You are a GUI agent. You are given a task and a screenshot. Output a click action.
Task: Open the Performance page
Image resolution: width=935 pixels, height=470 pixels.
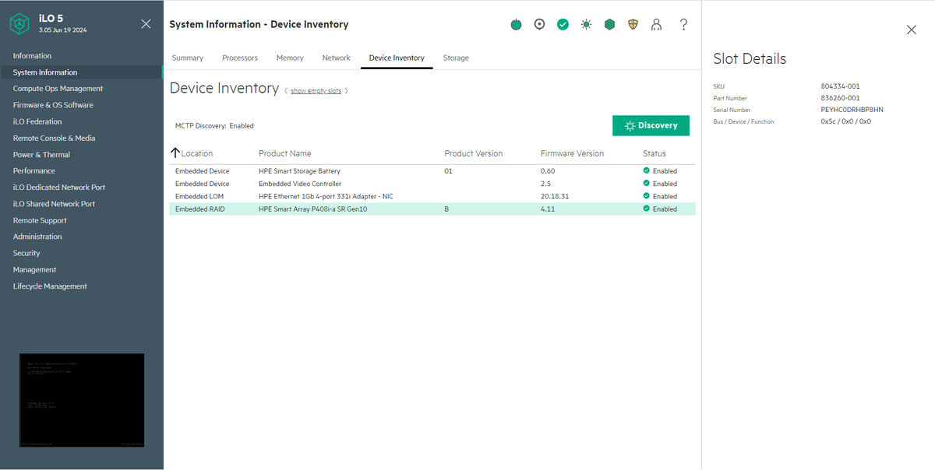tap(34, 170)
